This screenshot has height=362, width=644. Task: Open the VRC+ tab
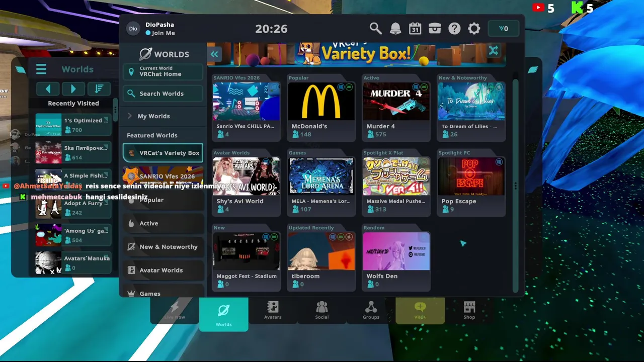click(x=420, y=310)
